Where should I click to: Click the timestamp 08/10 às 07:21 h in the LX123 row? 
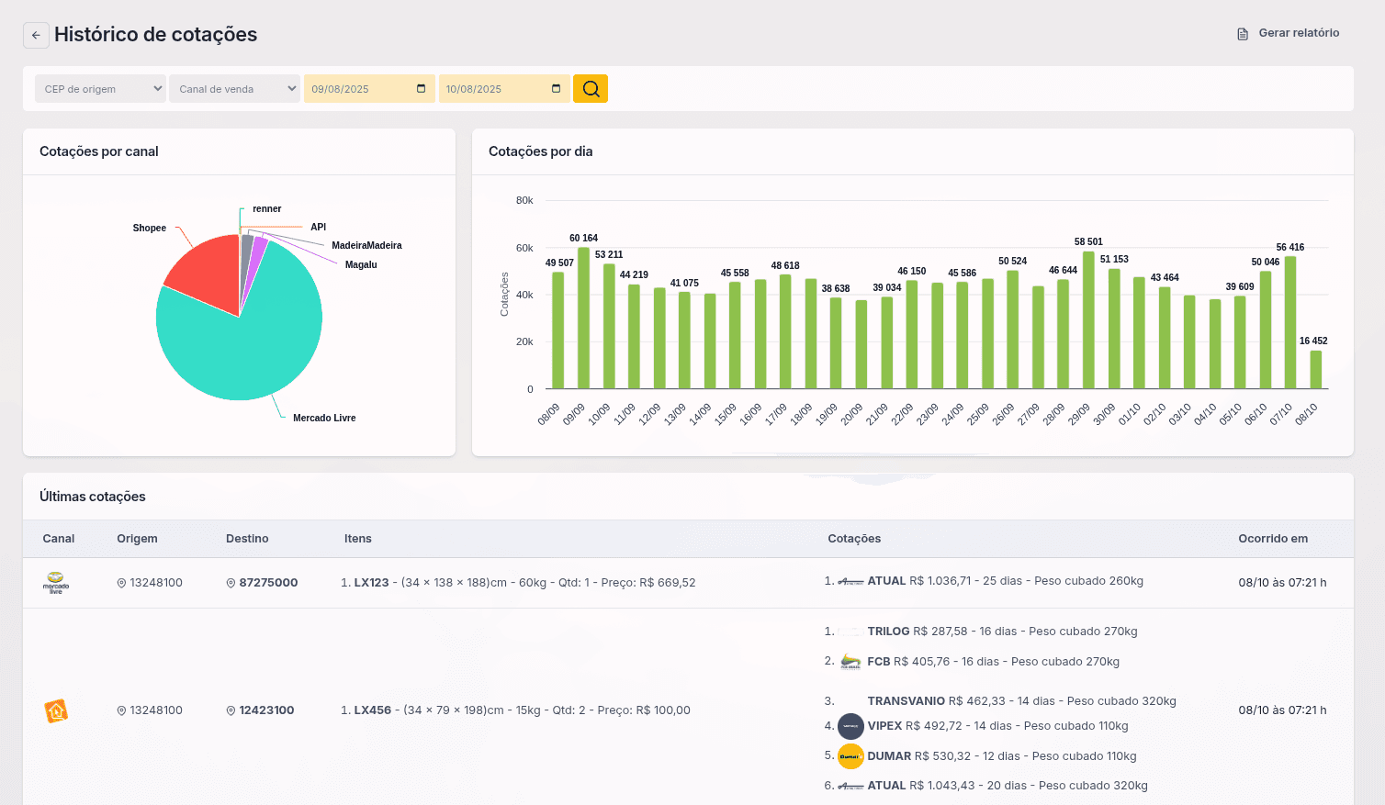click(x=1282, y=583)
